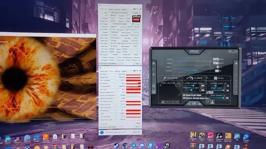Switch to Validation tab in GPU-Z sensors window
The image size is (266, 149).
(124, 71)
